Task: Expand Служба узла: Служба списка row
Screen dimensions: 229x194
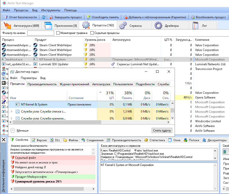Action: pyautogui.click(x=11, y=111)
